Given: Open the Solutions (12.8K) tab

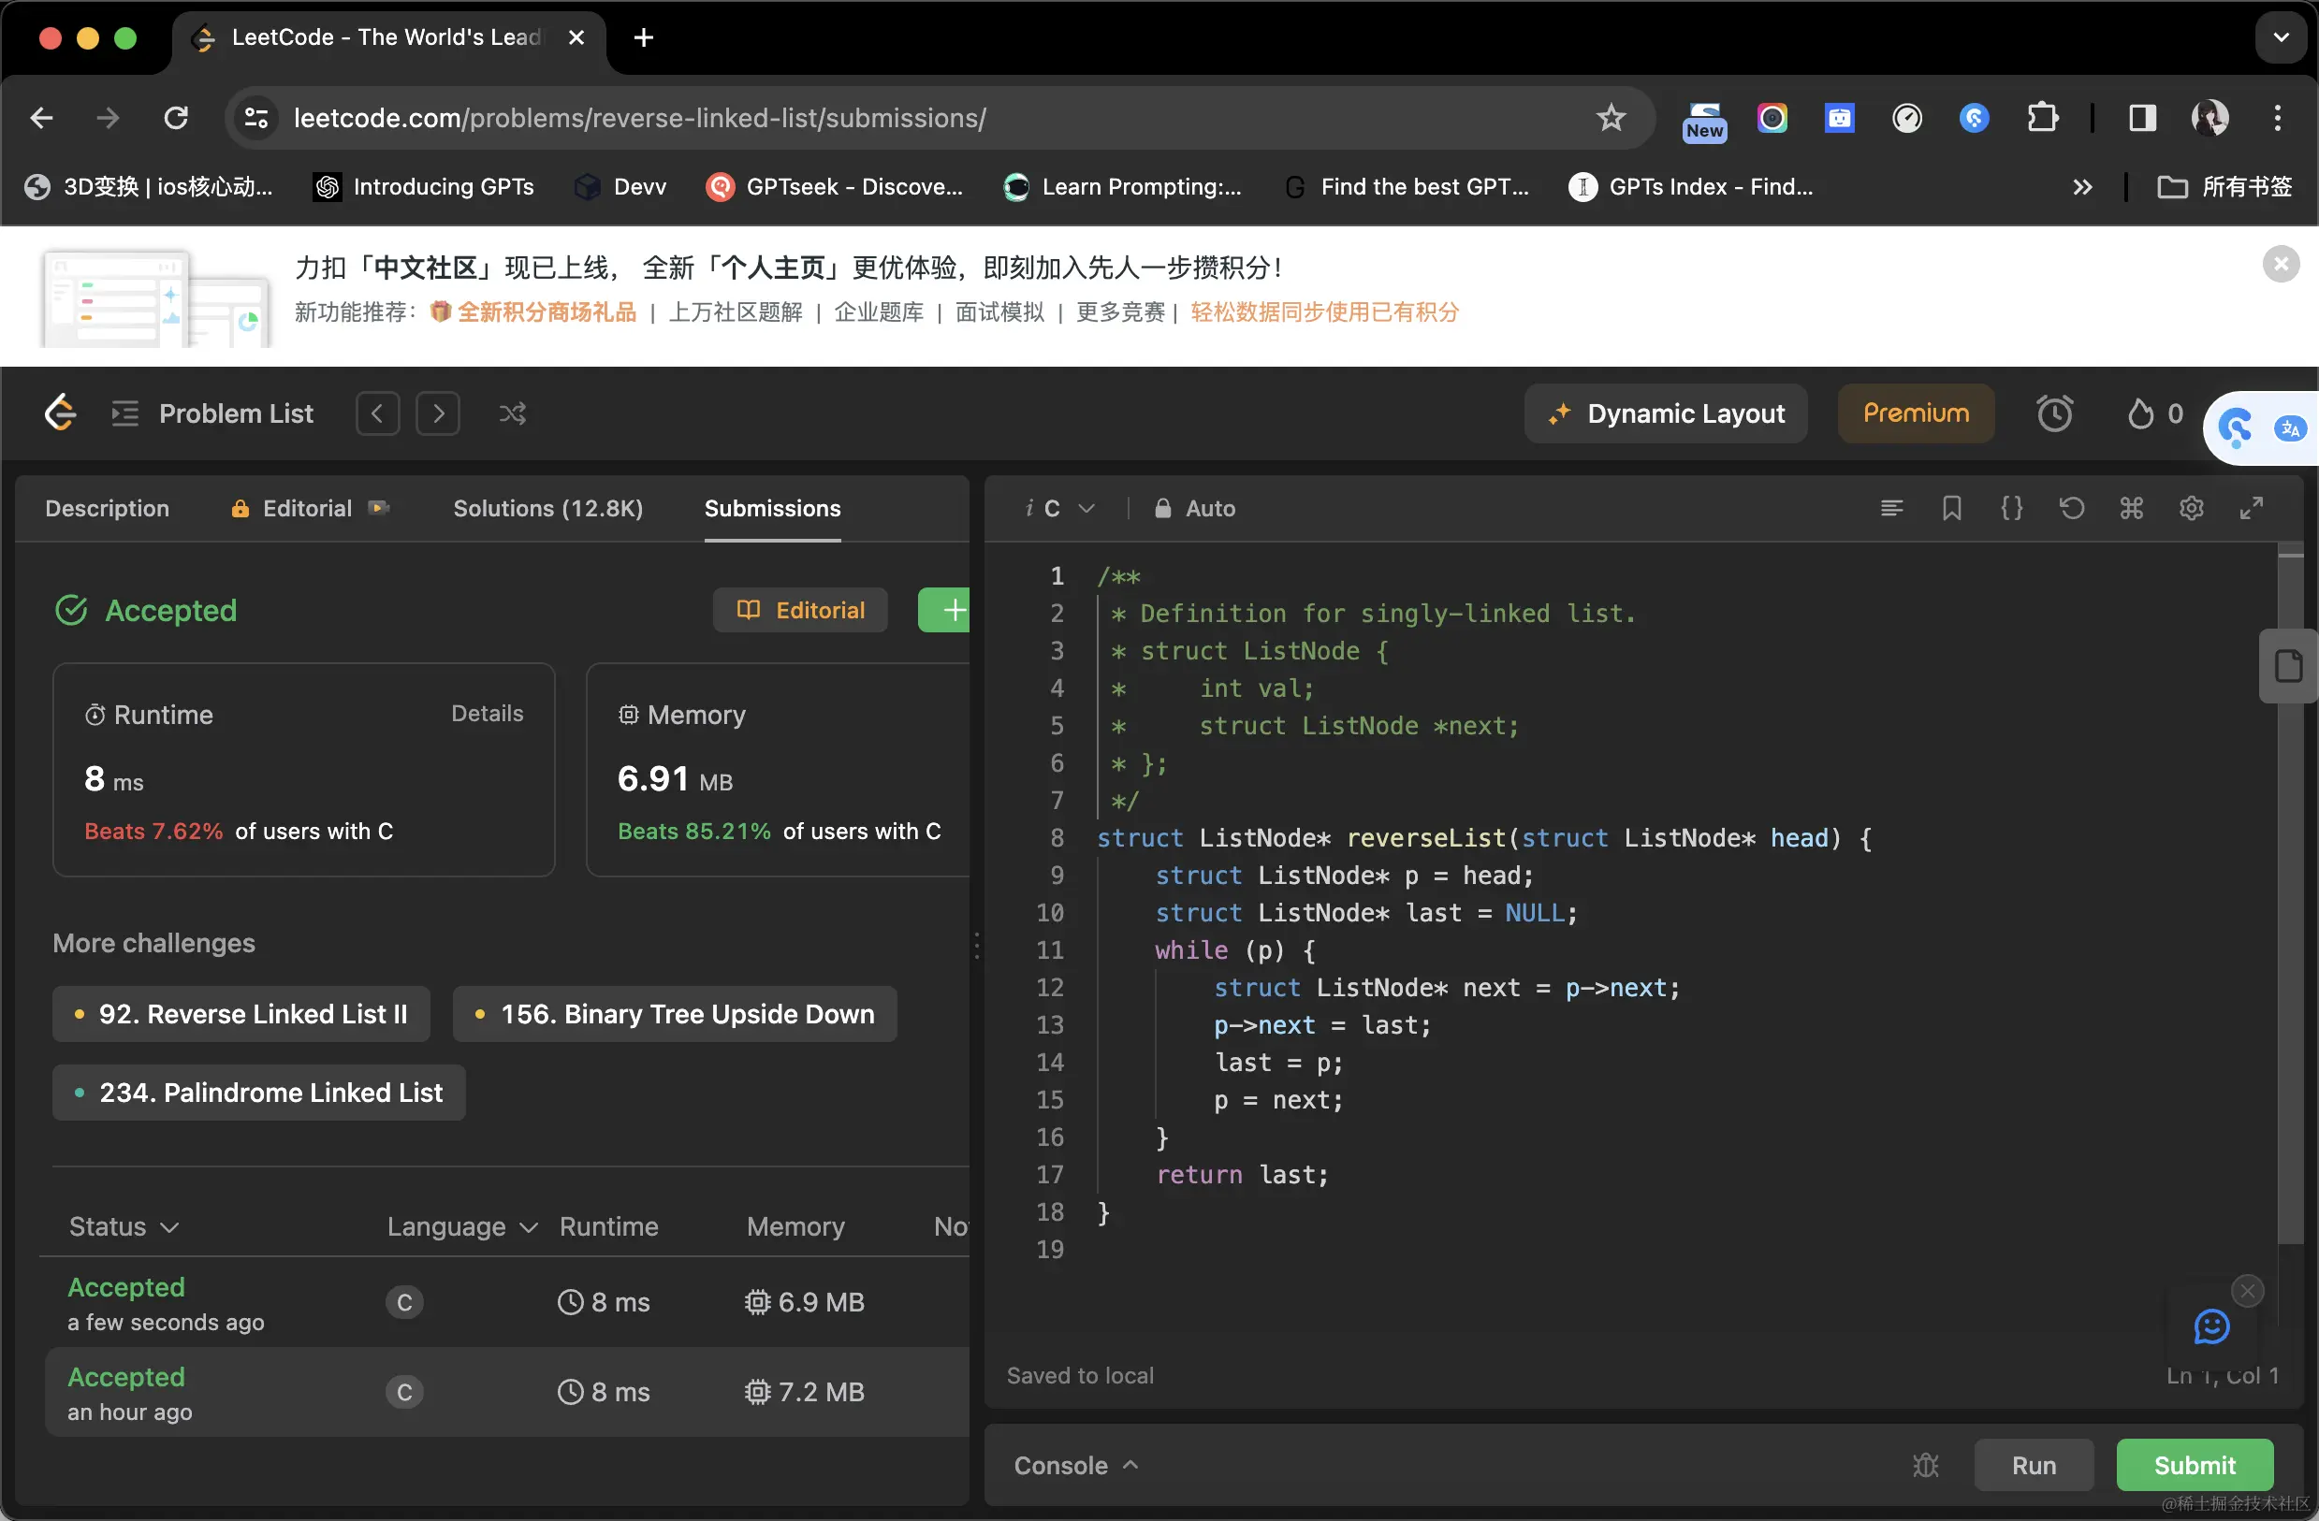Looking at the screenshot, I should (547, 508).
